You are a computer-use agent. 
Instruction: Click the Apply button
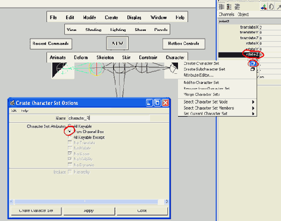tap(89, 211)
